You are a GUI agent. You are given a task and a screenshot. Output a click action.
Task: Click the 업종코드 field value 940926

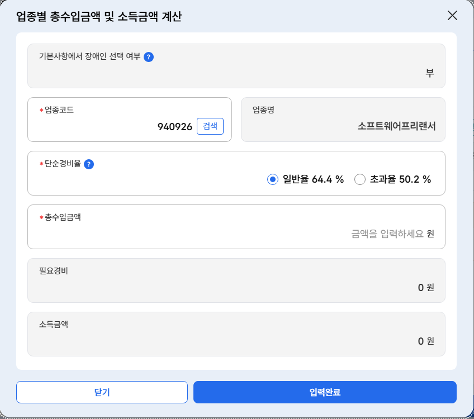pos(175,127)
